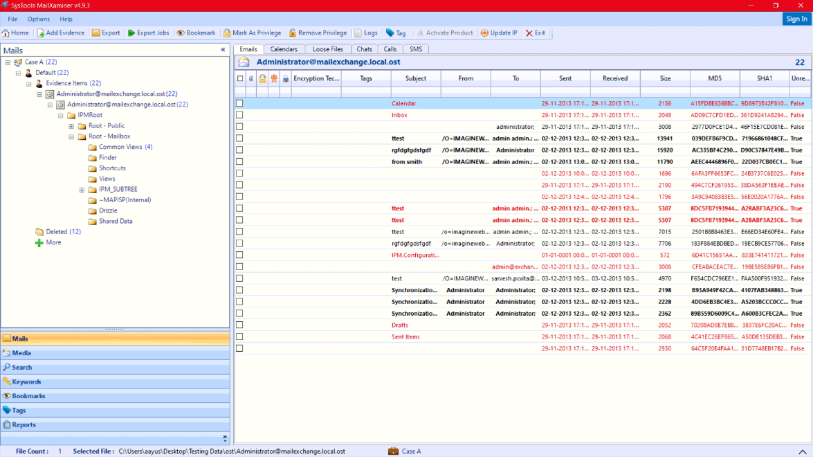Click the Drizzle folder icon
813x457 pixels.
click(92, 210)
